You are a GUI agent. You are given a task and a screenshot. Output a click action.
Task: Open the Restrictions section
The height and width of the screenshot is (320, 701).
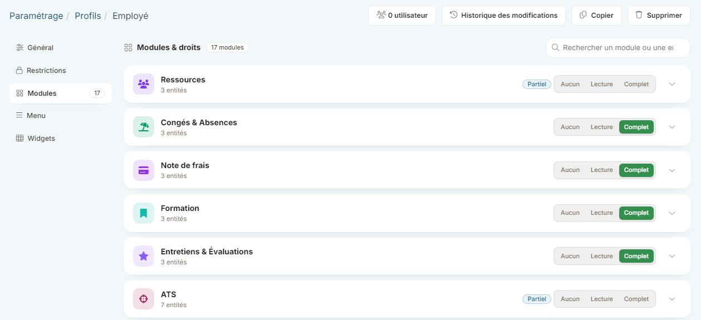[61, 71]
